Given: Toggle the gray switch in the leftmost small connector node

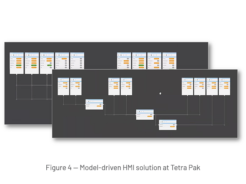Looking at the screenshot, I should point(100,104).
